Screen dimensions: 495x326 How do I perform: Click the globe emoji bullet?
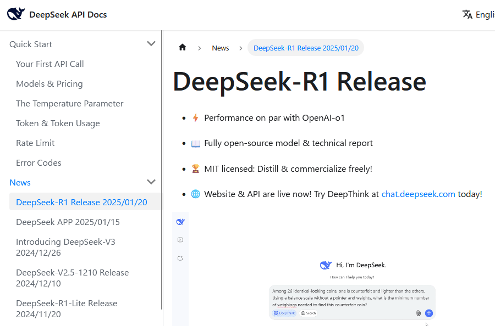click(x=195, y=194)
